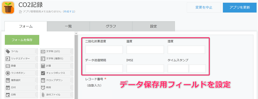Choose the 数値 number field icon
This screenshot has width=258, height=99.
click(8, 66)
